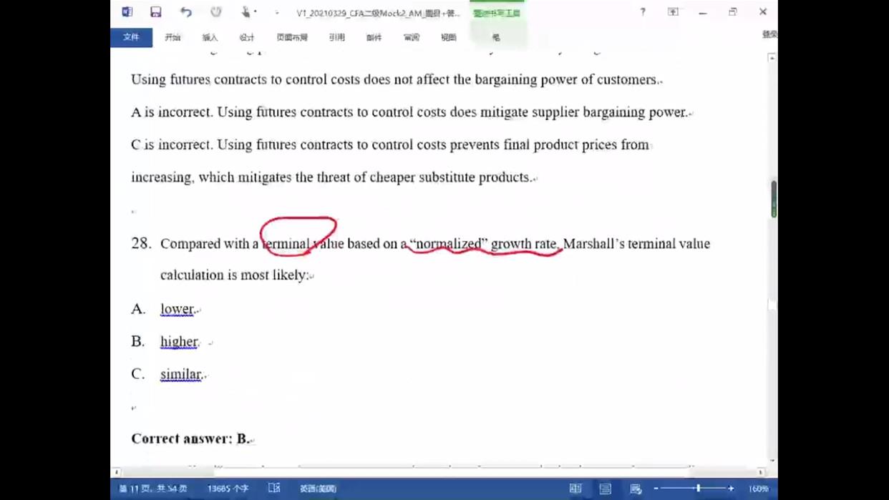Screen dimensions: 889x500
Task: Click the page number indicator 第11页
Action: 153,489
